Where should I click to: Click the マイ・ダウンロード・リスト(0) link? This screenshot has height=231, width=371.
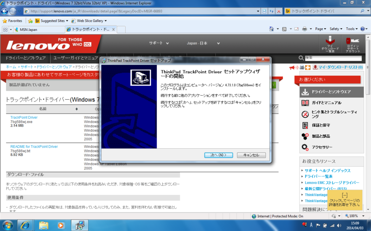(340, 67)
